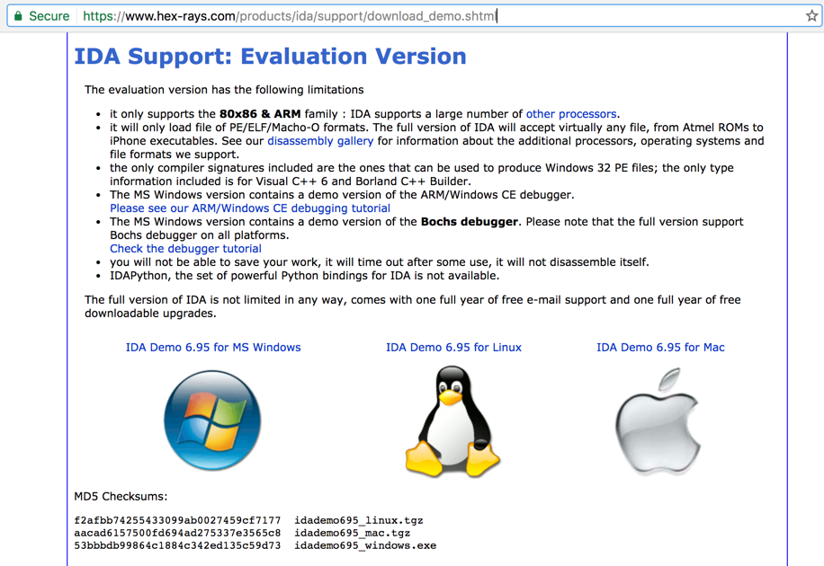This screenshot has height=566, width=824.
Task: Click the 'you will not be able to save your work' bullet
Action: click(380, 262)
